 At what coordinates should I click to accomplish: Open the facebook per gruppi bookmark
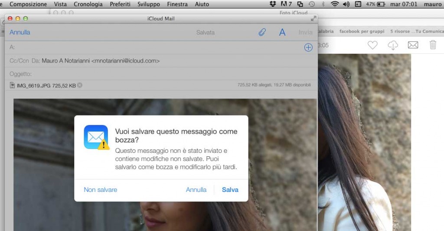click(362, 31)
